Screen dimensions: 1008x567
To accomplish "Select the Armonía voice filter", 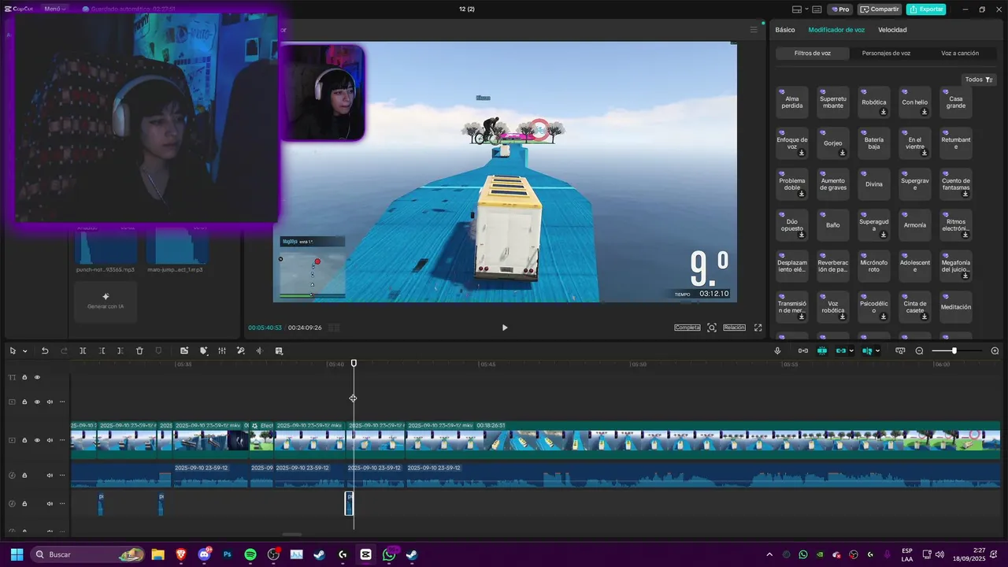I will (x=915, y=225).
